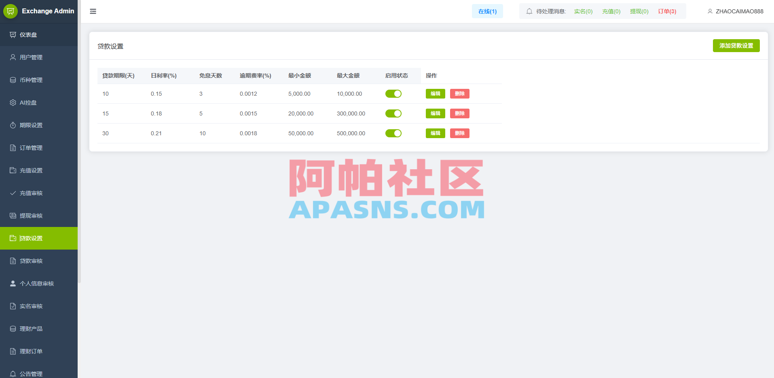Click the 用户管理 person icon

coord(13,57)
